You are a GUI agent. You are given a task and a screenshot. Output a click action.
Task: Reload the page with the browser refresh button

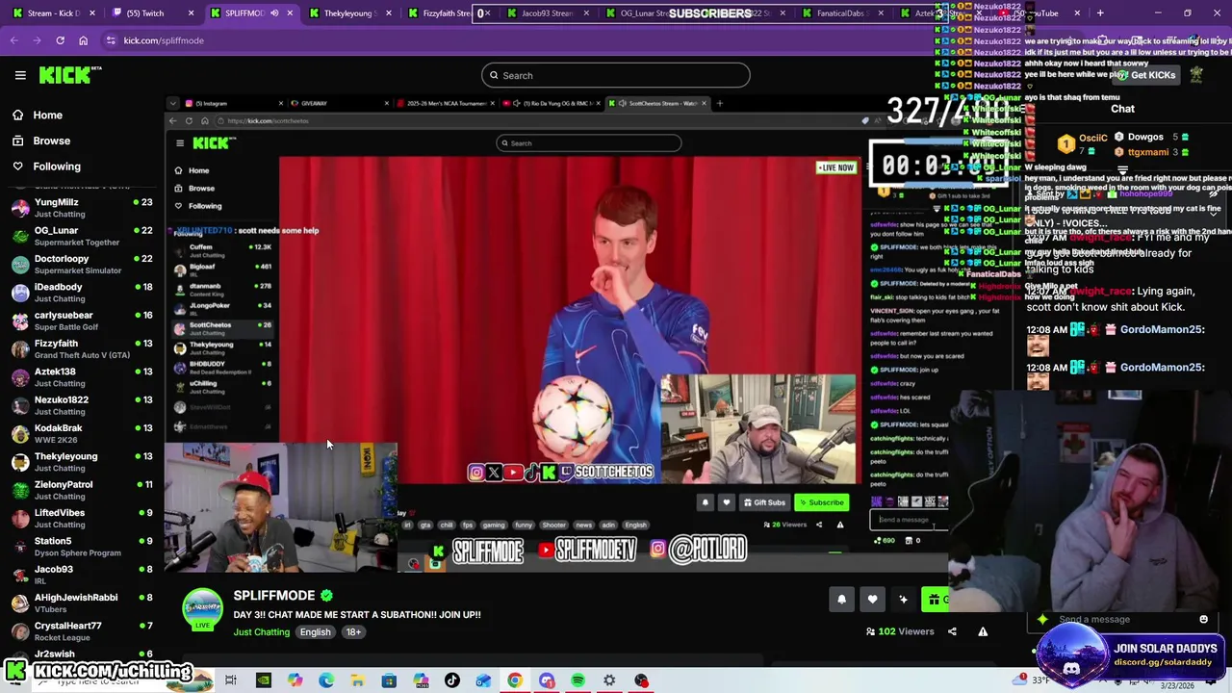(x=60, y=40)
